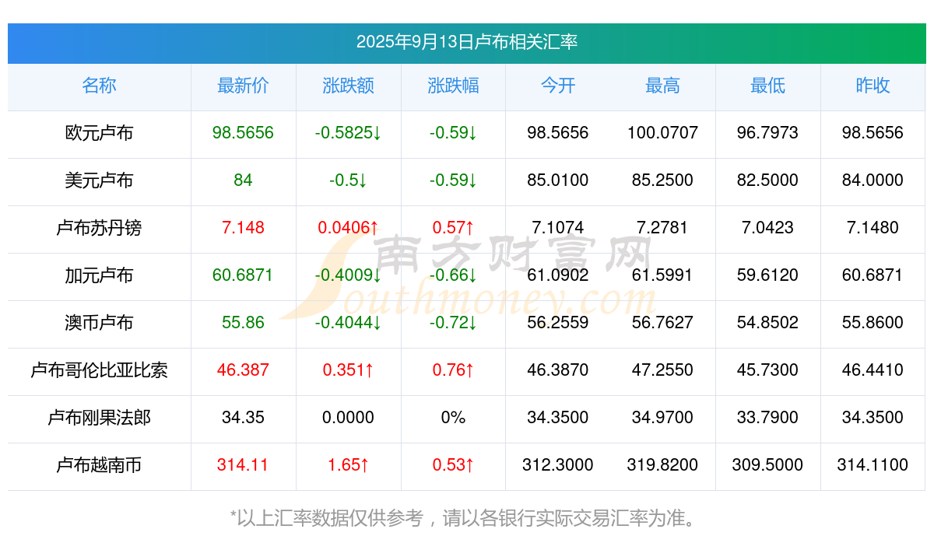Click the latest price 34.35

(x=243, y=418)
